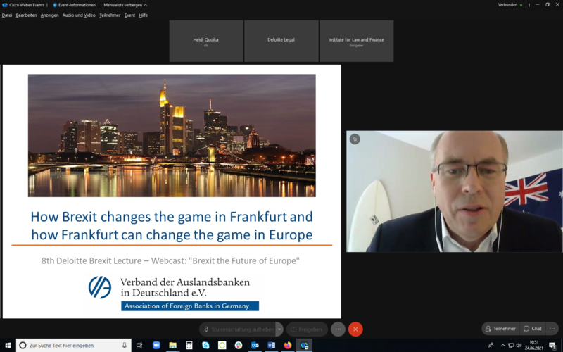Image resolution: width=563 pixels, height=352 pixels.
Task: Leave the event with red X button
Action: [355, 329]
